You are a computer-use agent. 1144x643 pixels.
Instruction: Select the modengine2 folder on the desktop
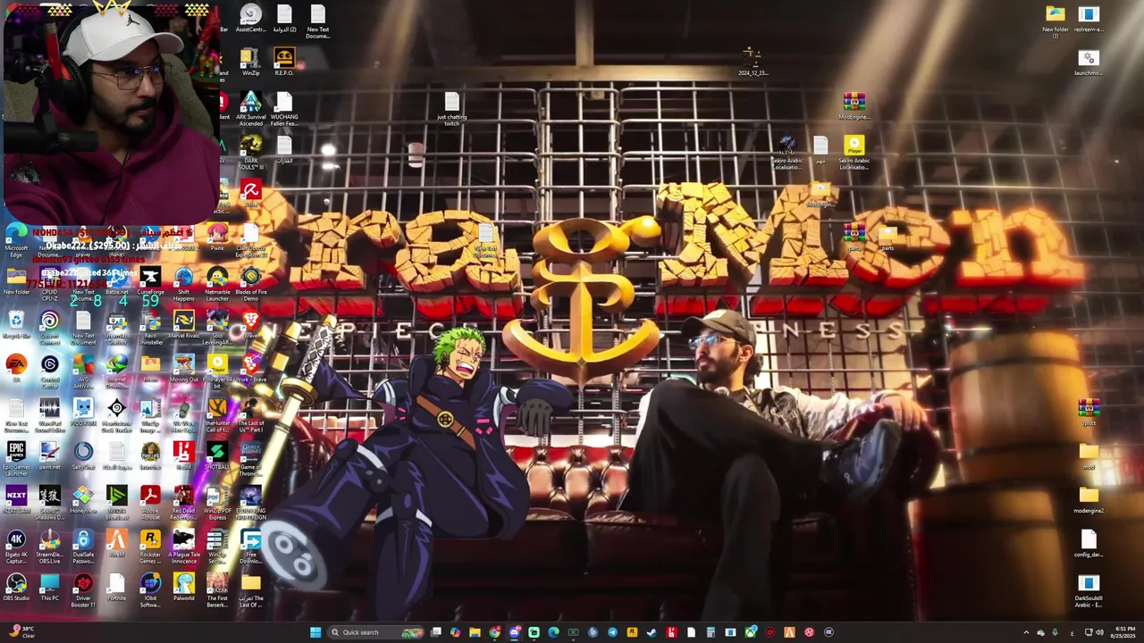[x=1089, y=500]
